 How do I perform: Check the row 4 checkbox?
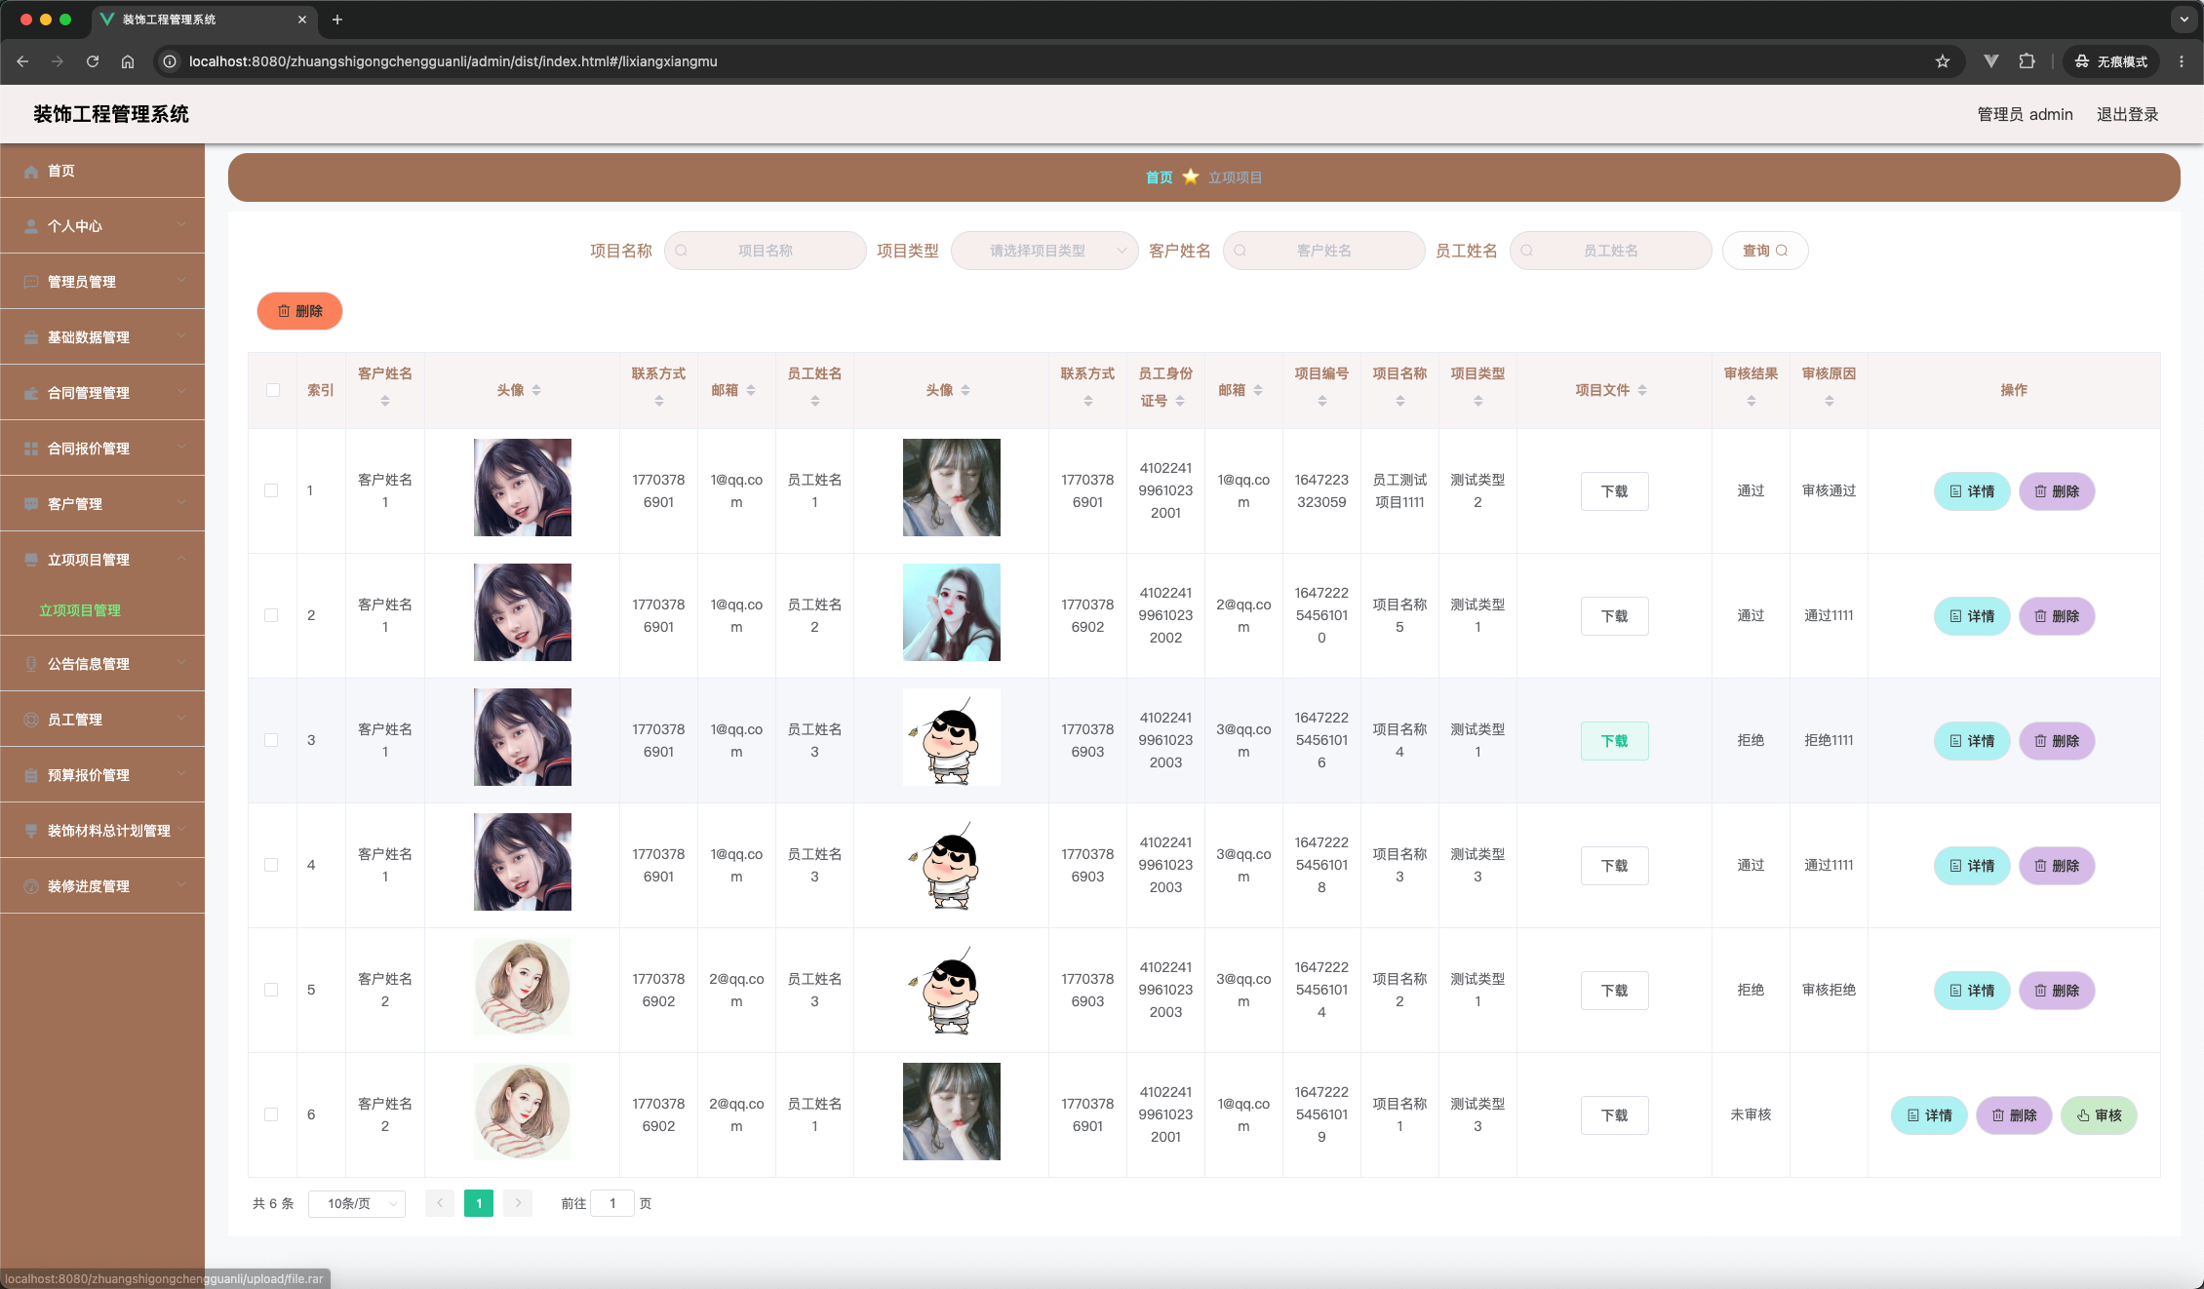click(x=271, y=865)
